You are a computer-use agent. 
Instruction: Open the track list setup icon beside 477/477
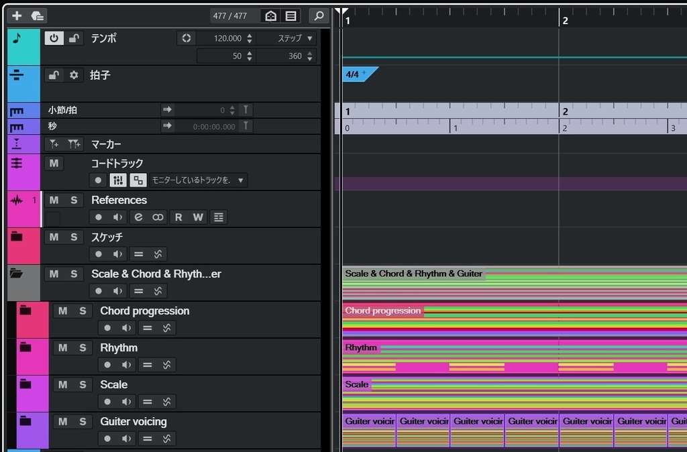(x=292, y=15)
